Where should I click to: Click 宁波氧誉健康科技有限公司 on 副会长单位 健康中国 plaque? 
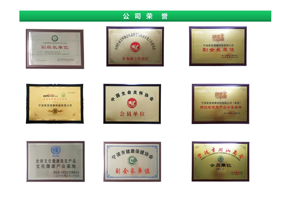tap(218, 45)
